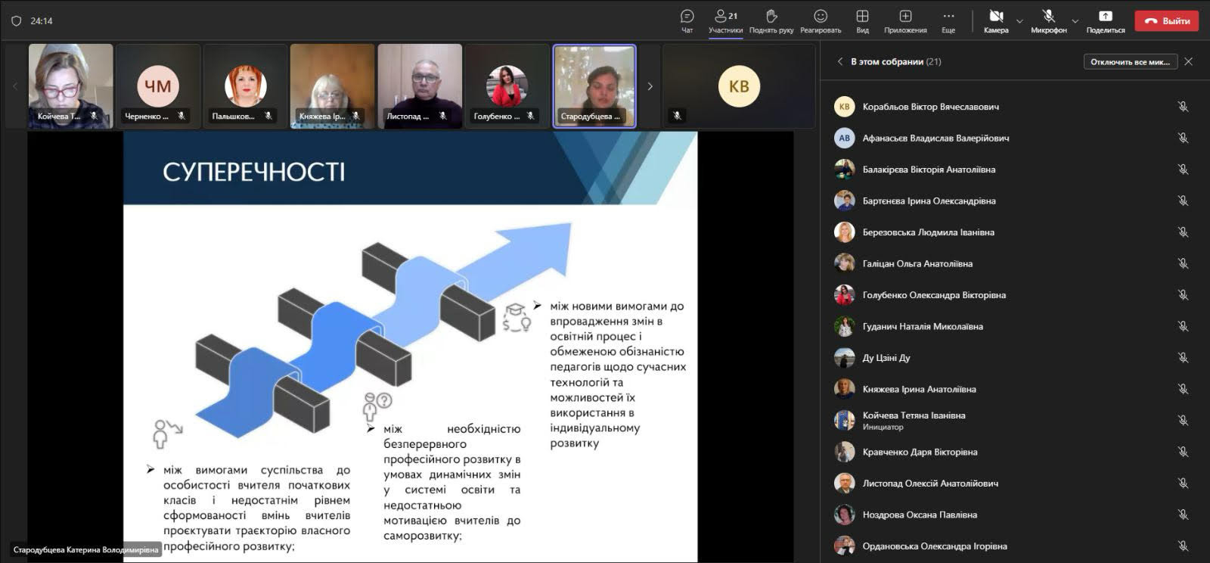
Task: Open the Apps icon in toolbar
Action: point(905,17)
